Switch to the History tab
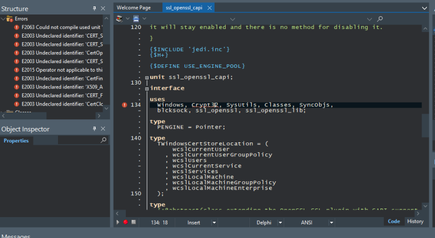435x238 pixels. coord(415,221)
